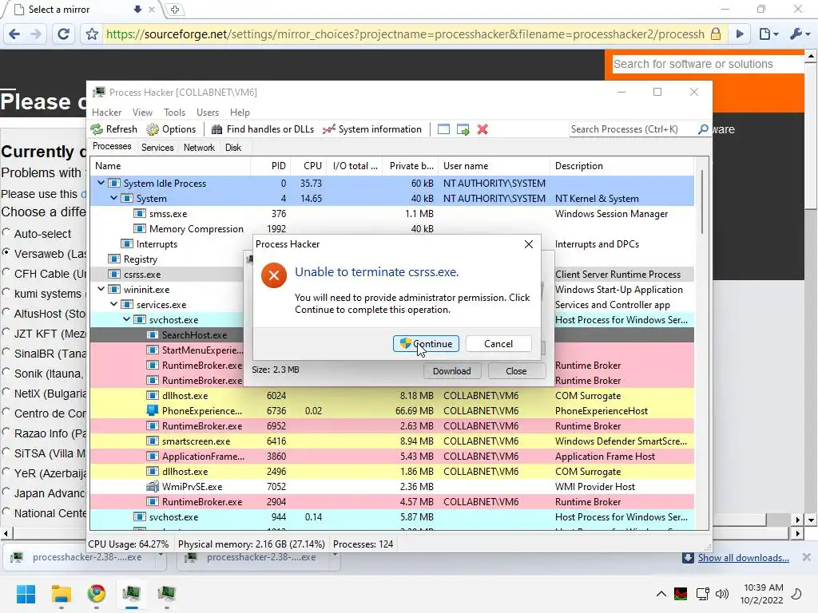Collapse the System process tree node
The width and height of the screenshot is (818, 613).
(x=113, y=198)
